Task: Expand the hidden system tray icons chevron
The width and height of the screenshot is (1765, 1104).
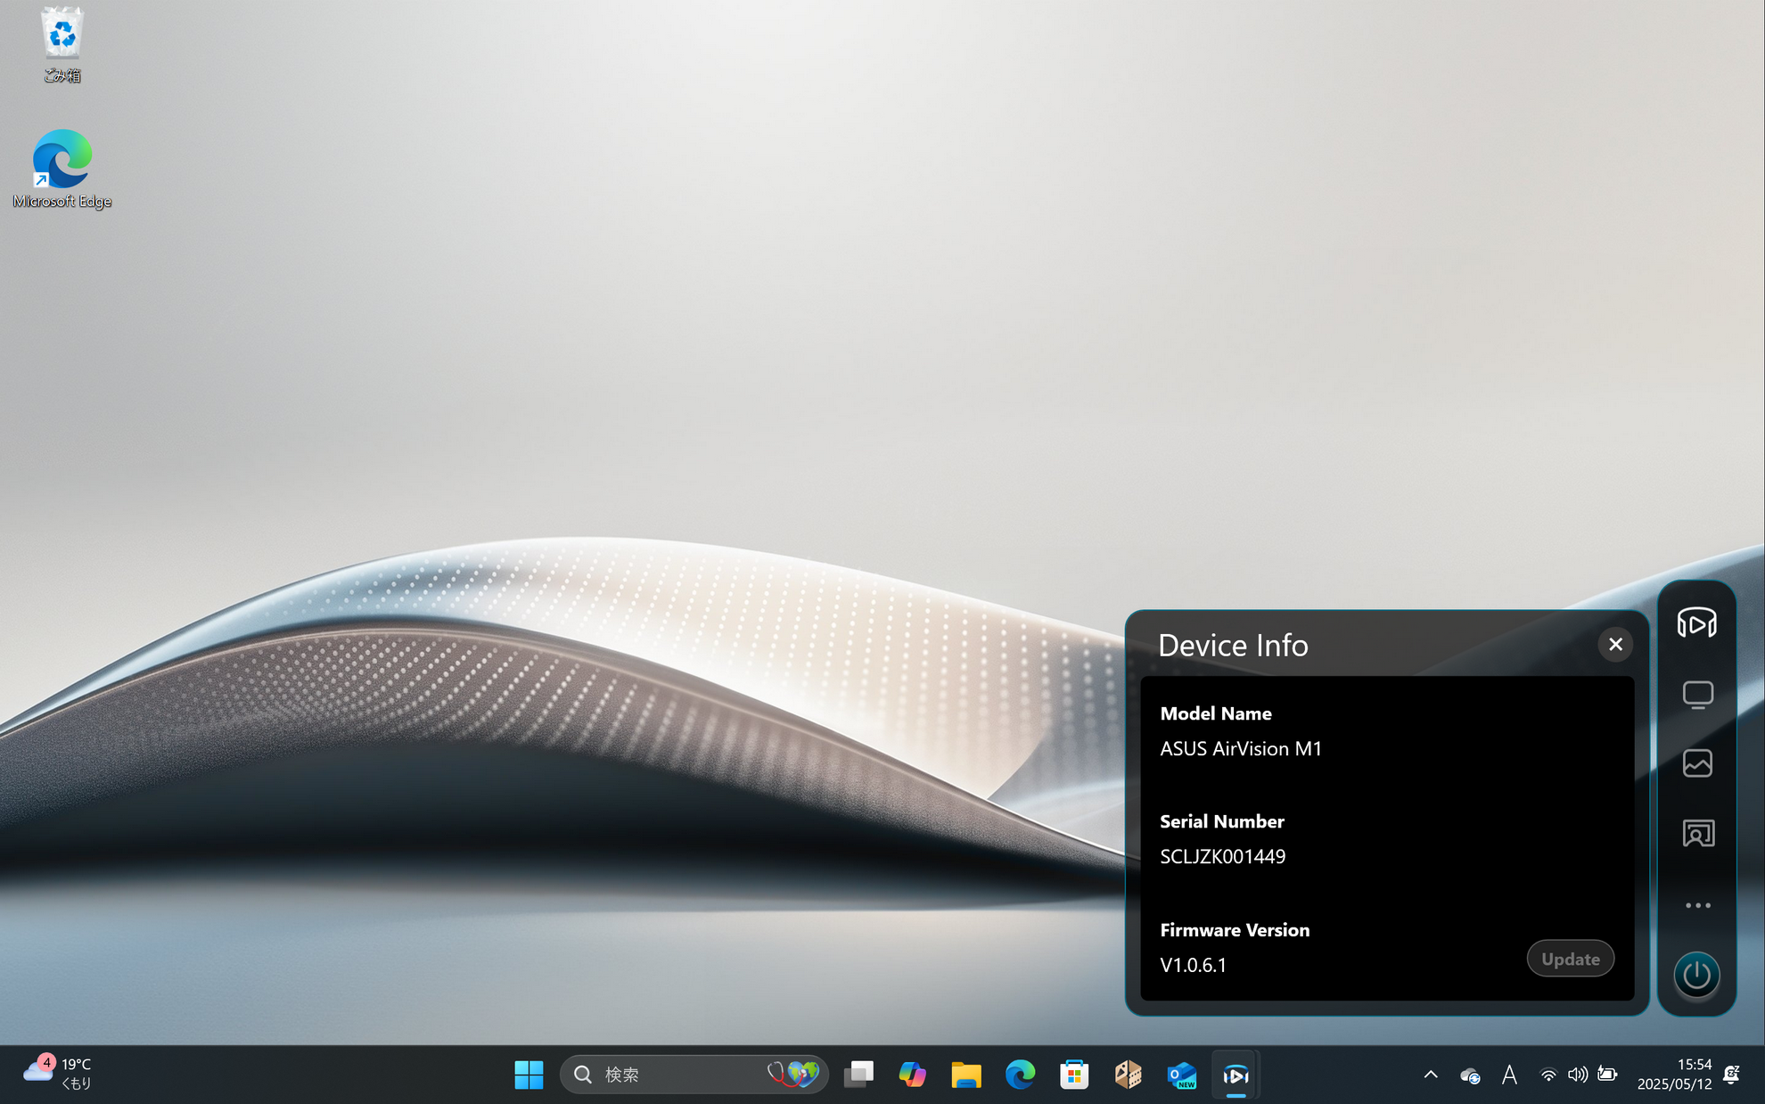Action: 1430,1075
